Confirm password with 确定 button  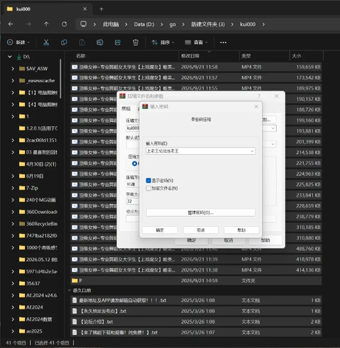point(160,230)
